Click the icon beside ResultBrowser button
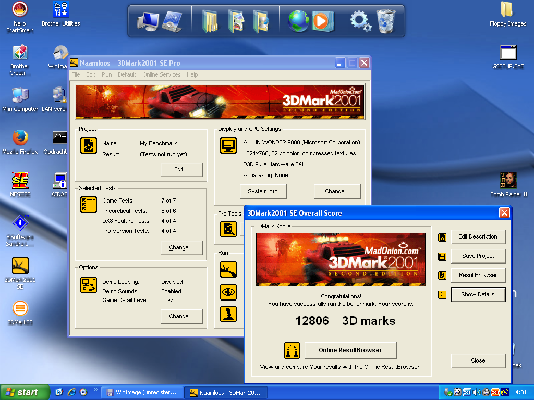 coord(442,276)
